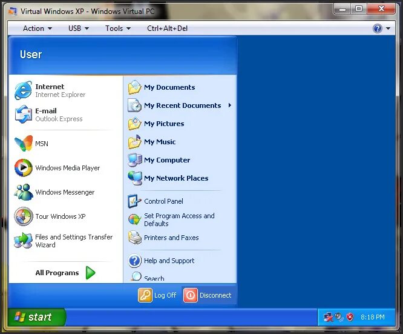Select Control Panel label in menu
The image size is (403, 334).
[163, 201]
